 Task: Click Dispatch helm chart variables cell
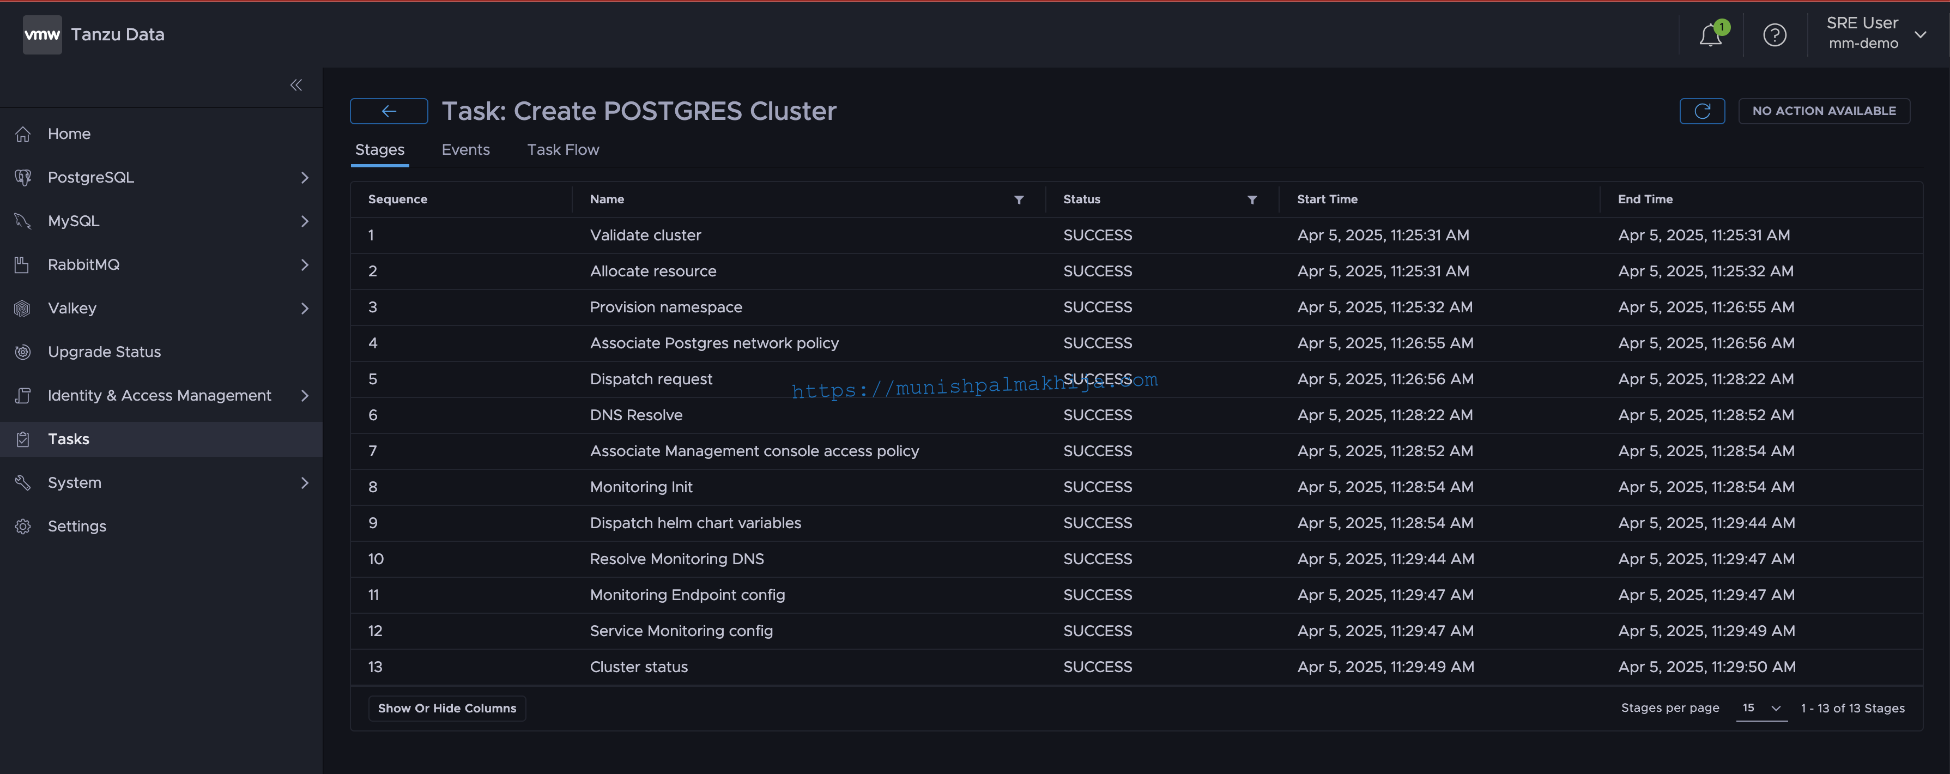(695, 523)
